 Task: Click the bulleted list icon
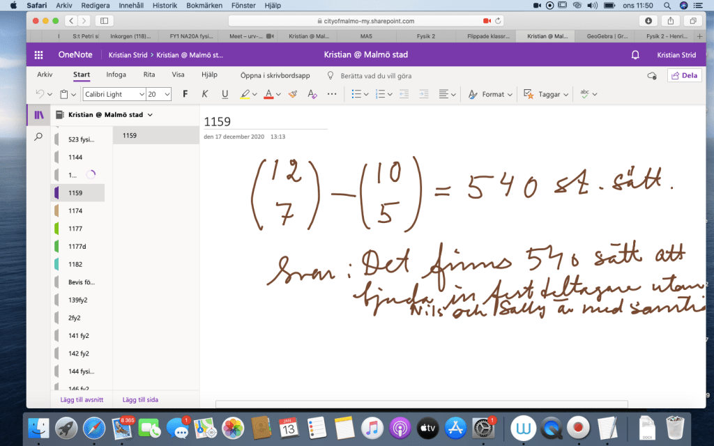point(356,94)
